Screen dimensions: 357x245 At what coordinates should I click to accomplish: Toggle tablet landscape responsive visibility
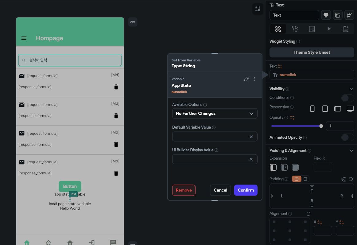click(x=337, y=109)
